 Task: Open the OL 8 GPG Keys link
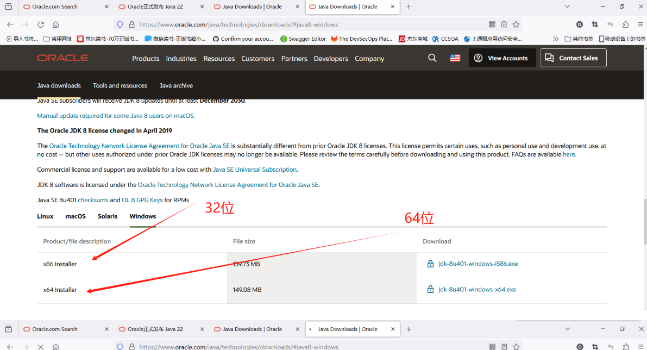[x=142, y=200]
